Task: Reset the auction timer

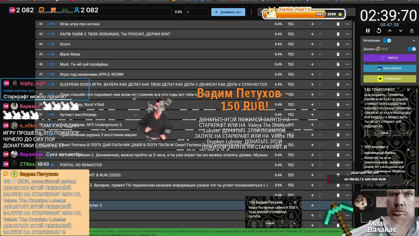Action: point(379,30)
